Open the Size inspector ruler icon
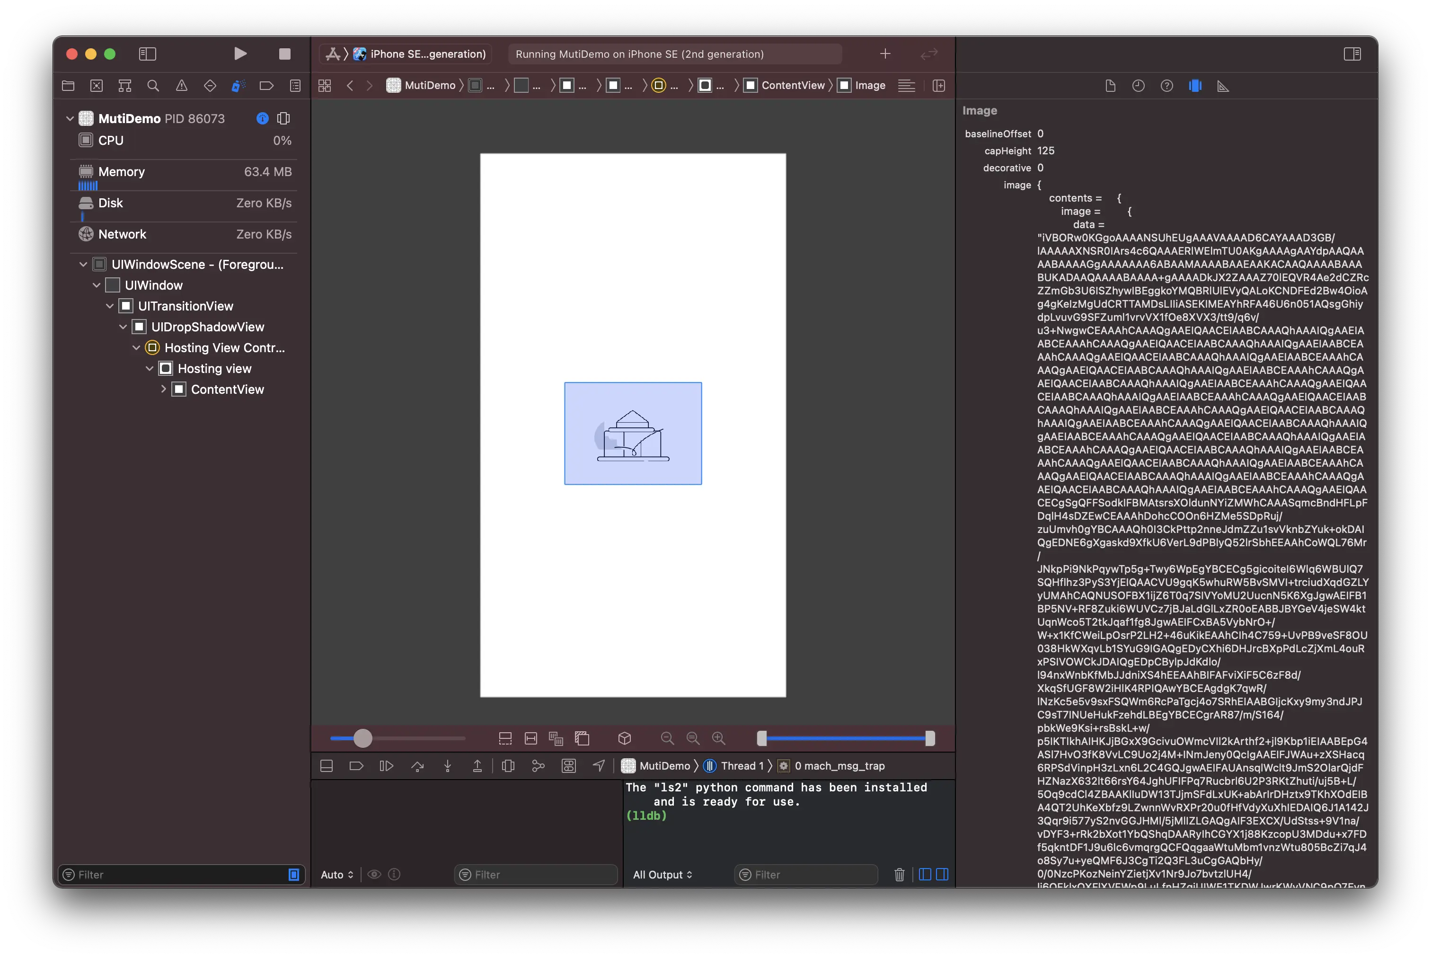The height and width of the screenshot is (958, 1431). click(1223, 86)
